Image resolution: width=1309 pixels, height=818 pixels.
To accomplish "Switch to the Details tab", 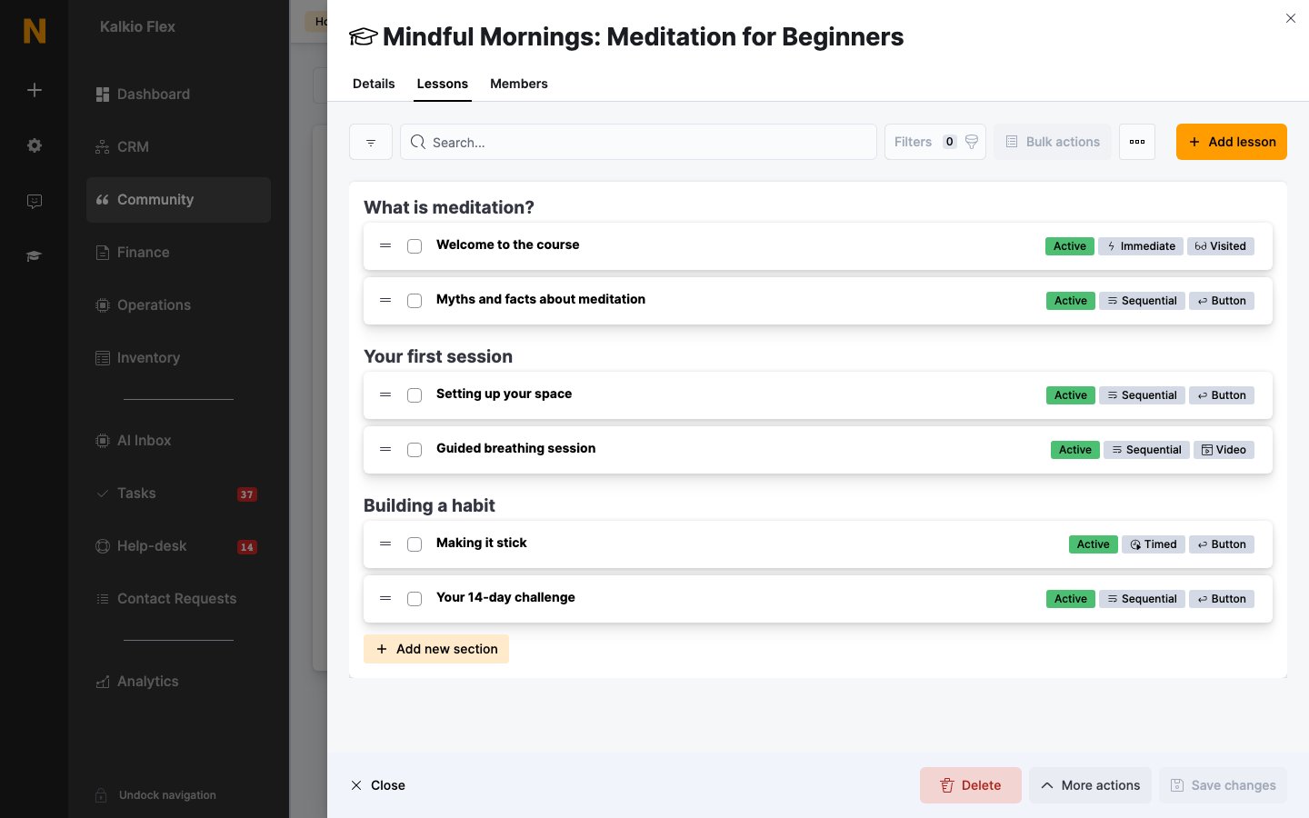I will (374, 84).
